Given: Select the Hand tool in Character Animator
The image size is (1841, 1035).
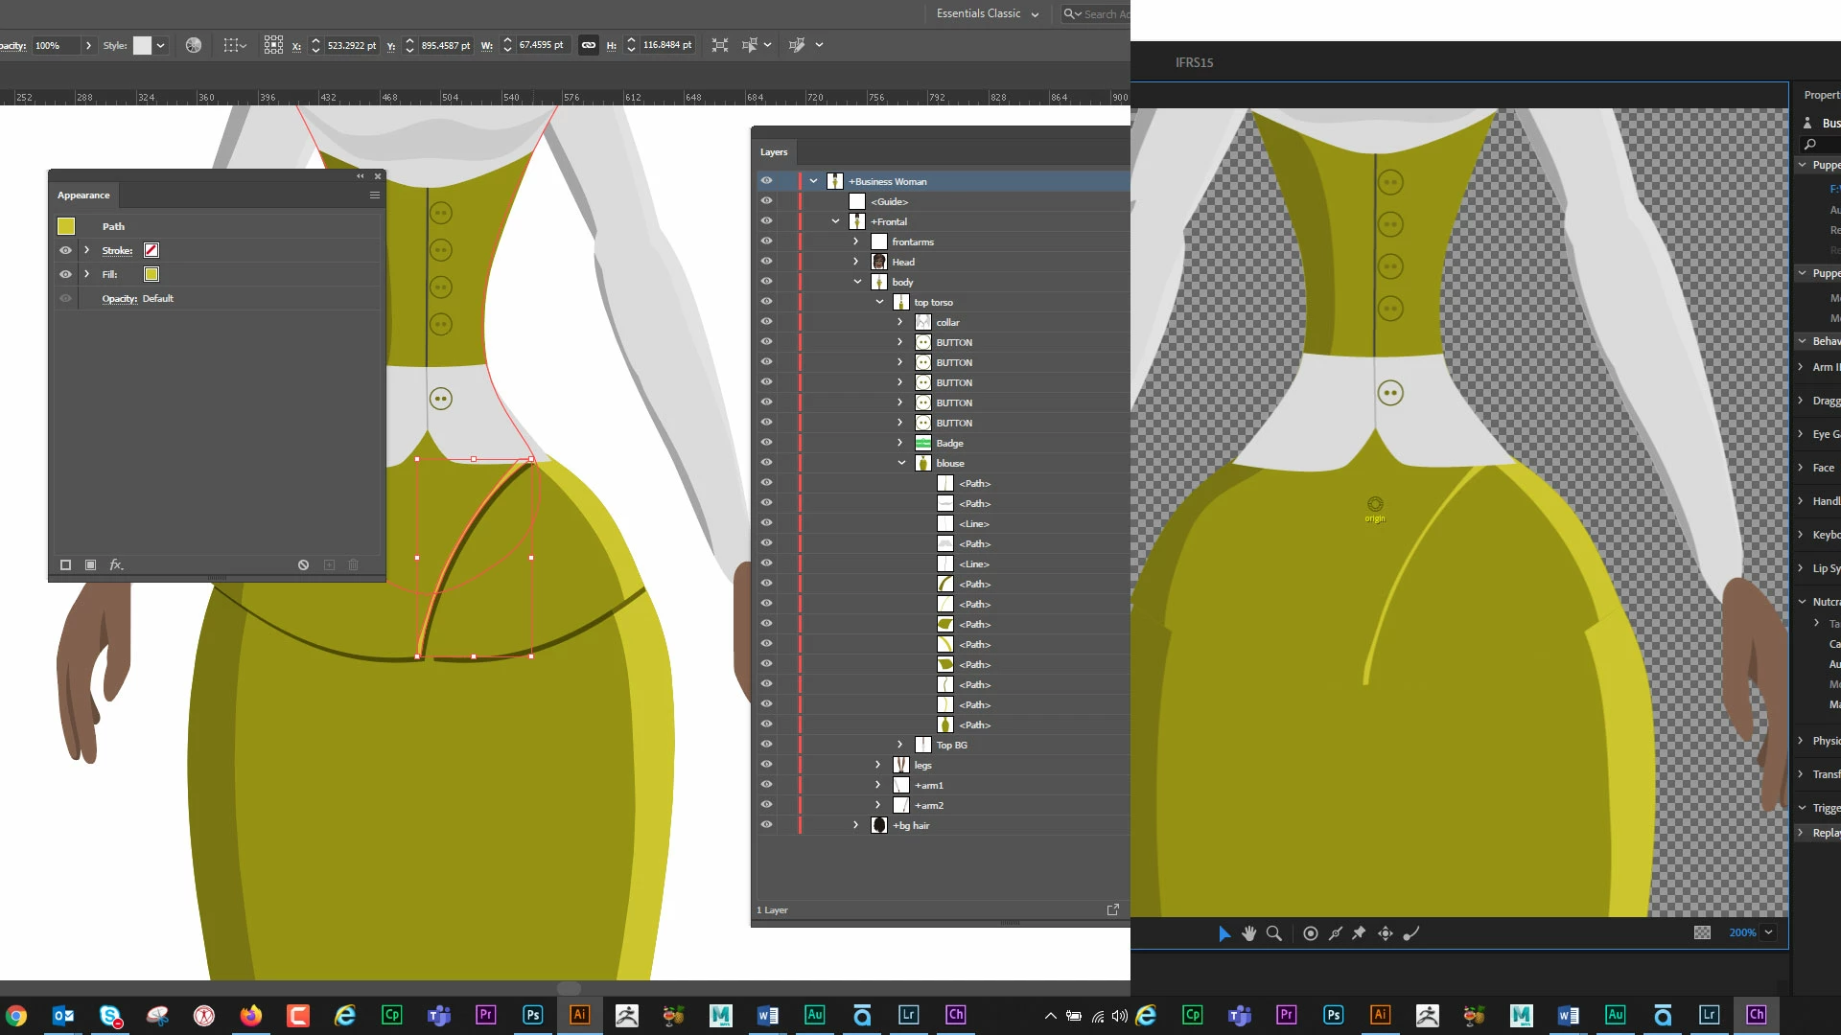Looking at the screenshot, I should tap(1248, 933).
